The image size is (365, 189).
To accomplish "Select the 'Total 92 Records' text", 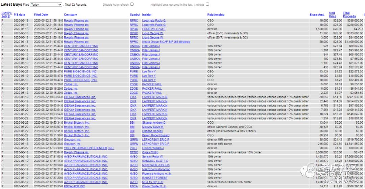I will [x=75, y=5].
